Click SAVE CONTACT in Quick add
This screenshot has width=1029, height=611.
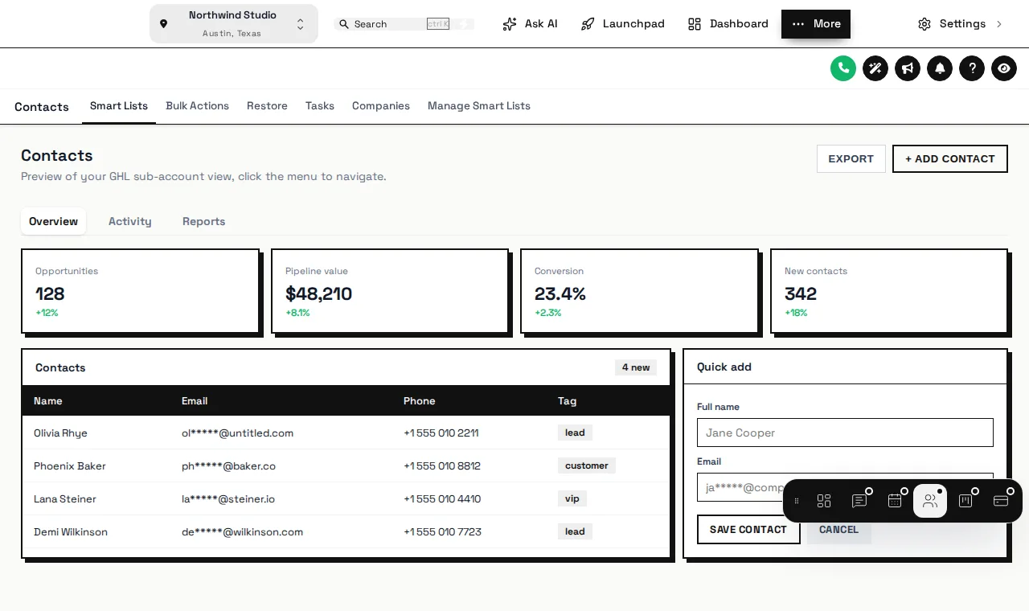coord(748,530)
